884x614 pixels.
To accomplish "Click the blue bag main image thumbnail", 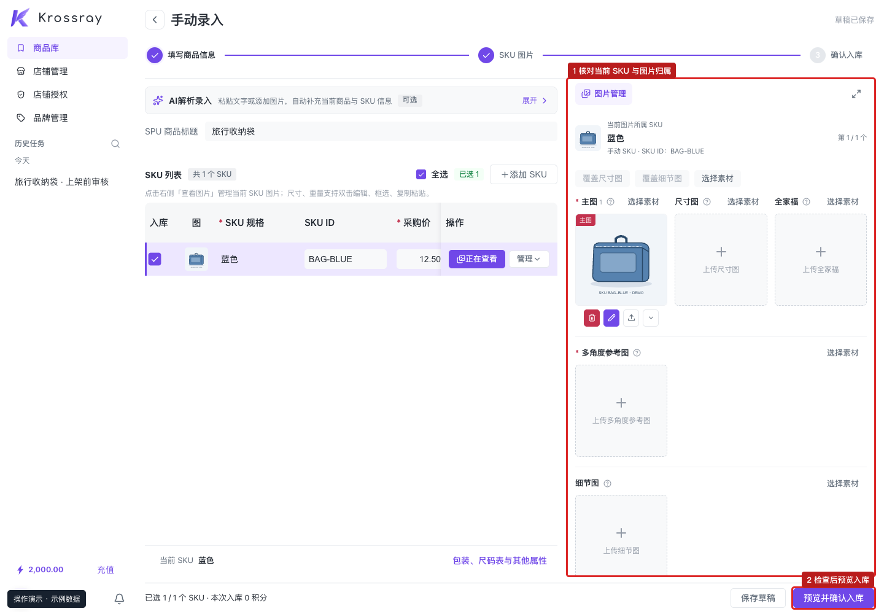I will click(x=621, y=260).
